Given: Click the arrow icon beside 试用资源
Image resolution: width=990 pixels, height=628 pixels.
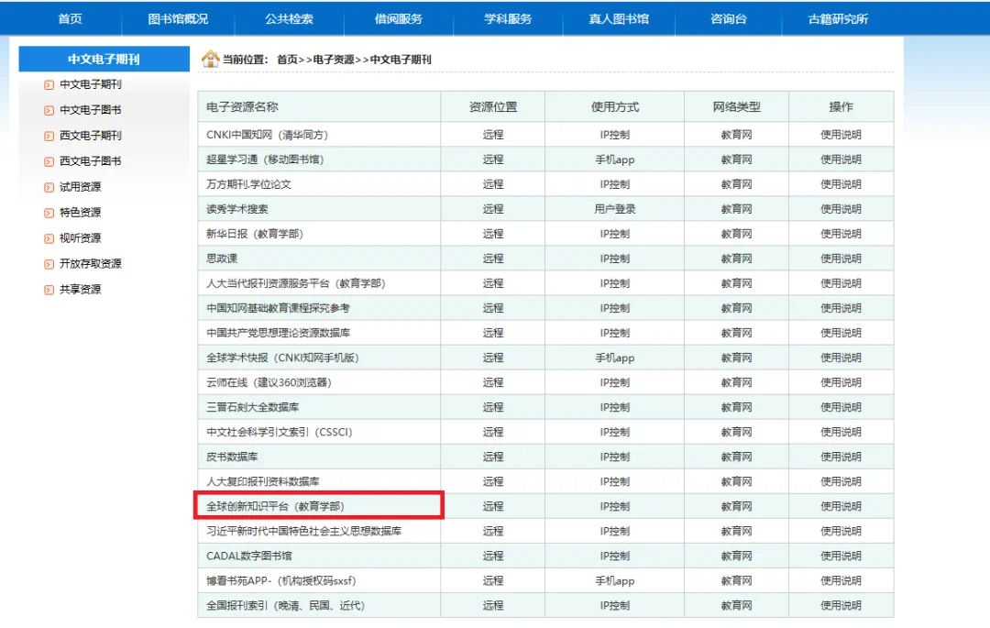Looking at the screenshot, I should point(49,187).
